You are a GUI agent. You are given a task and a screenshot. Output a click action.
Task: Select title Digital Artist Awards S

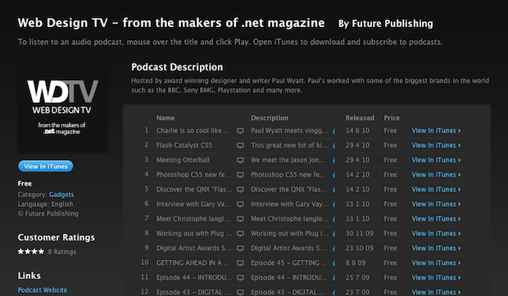point(193,249)
